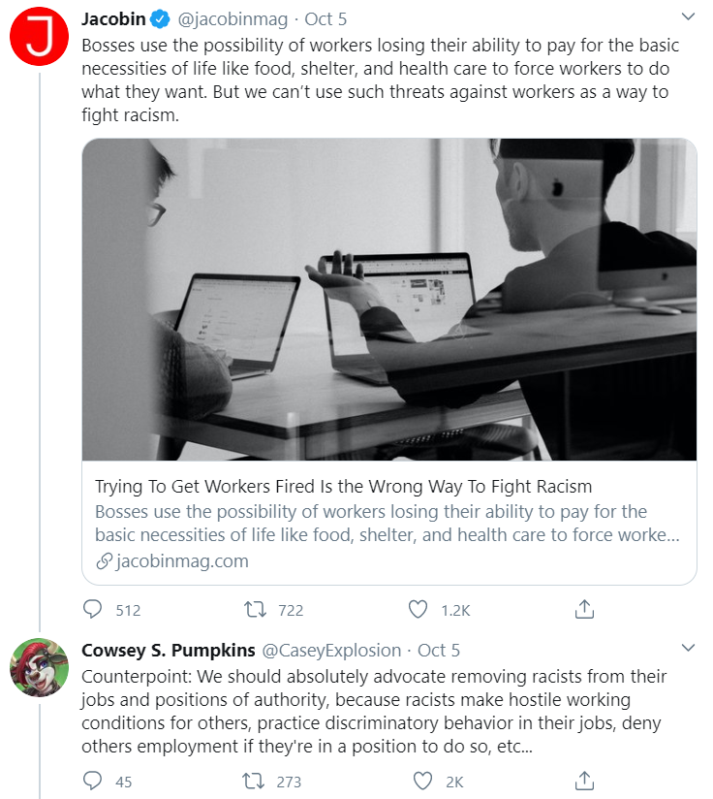Like the Cowsey S. Pumpkins tweet
Viewport: 713px width, 799px height.
pyautogui.click(x=422, y=781)
